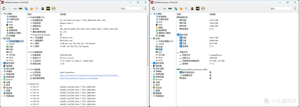299x107 pixels.
Task: Click clipboard toolbar icon in left window
Action: click(x=37, y=8)
